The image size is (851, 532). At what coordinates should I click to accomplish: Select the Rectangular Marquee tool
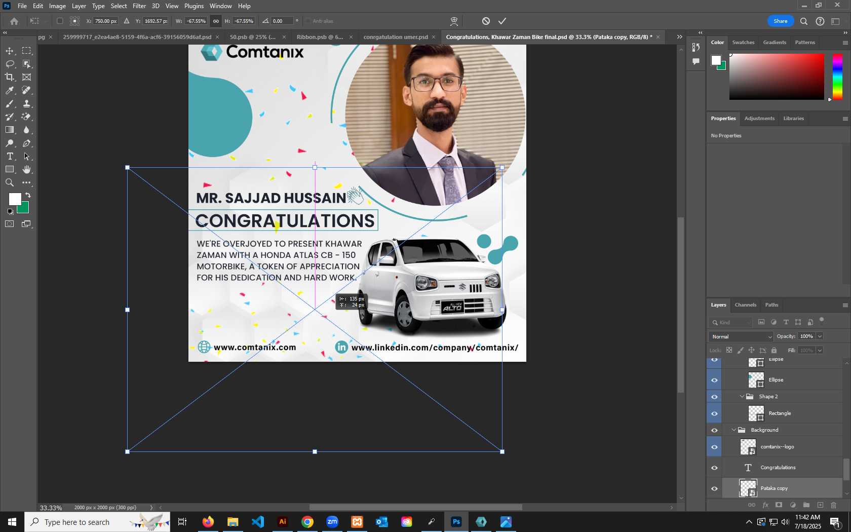point(26,51)
